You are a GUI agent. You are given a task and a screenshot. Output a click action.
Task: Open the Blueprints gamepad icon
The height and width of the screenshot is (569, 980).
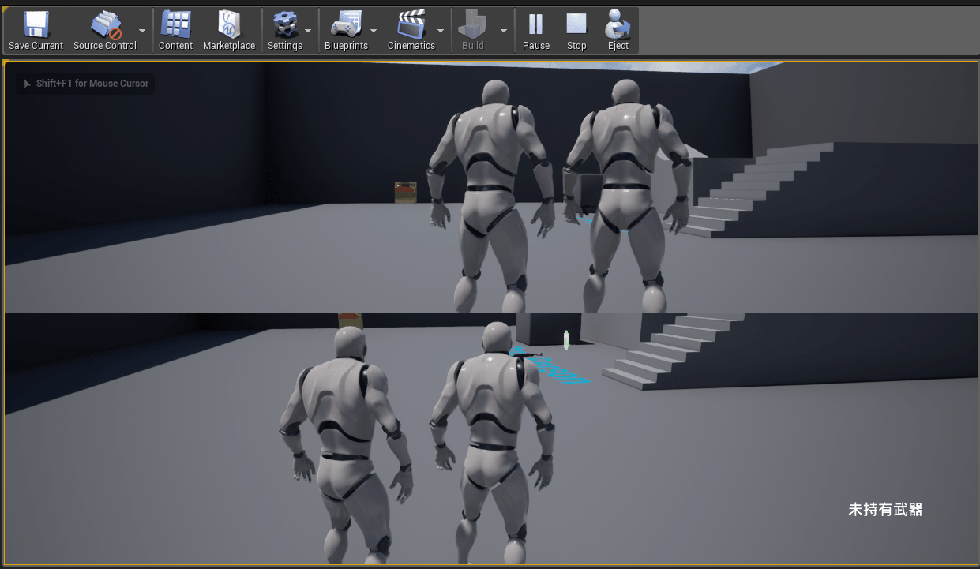(346, 24)
